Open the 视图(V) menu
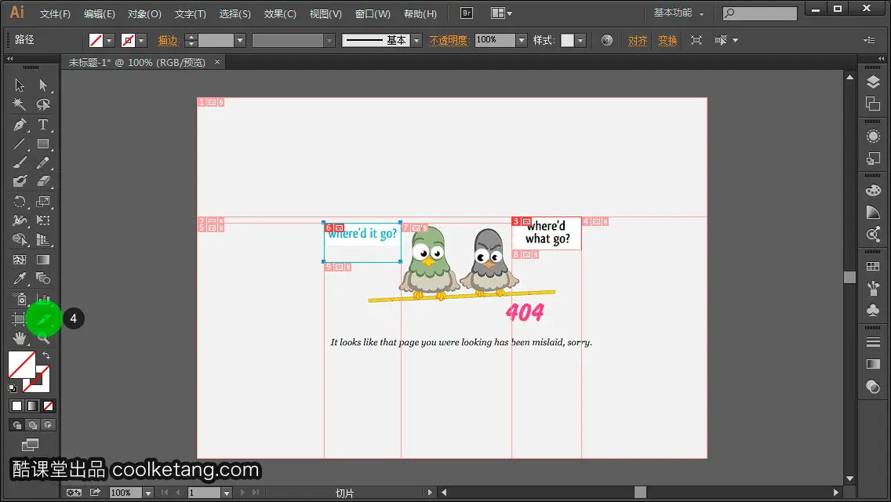Screen dimensions: 891x502 (325, 13)
